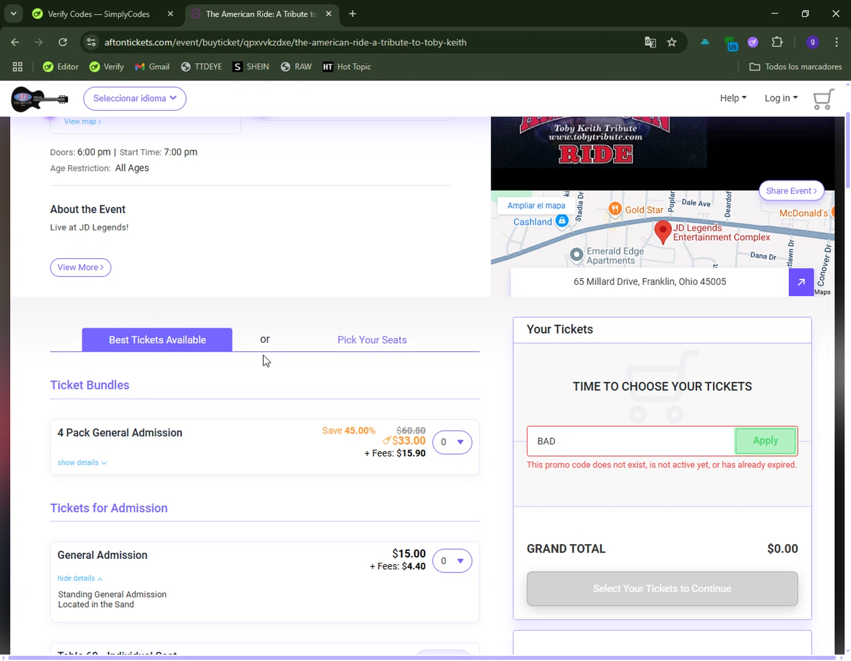Viewport: 851px width, 661px height.
Task: Click the browser address bar URL
Action: [285, 43]
